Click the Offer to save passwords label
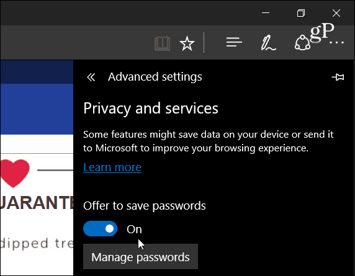355x276 pixels. coord(145,206)
